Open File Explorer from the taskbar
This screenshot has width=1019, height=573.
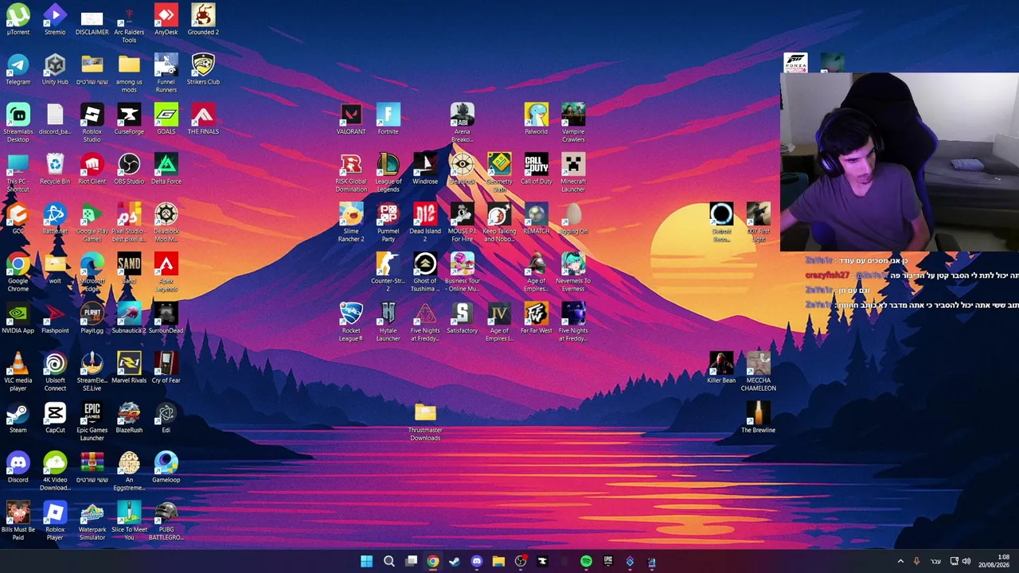click(498, 562)
